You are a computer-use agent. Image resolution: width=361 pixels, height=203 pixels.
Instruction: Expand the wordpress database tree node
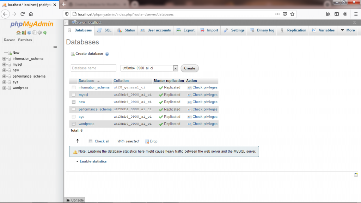pyautogui.click(x=4, y=88)
